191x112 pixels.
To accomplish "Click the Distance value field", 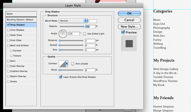I will click(x=90, y=41).
